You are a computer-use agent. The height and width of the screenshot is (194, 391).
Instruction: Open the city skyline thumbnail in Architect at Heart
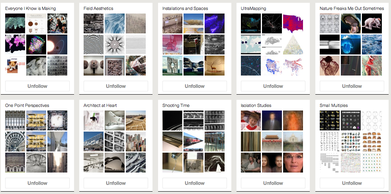(136, 142)
